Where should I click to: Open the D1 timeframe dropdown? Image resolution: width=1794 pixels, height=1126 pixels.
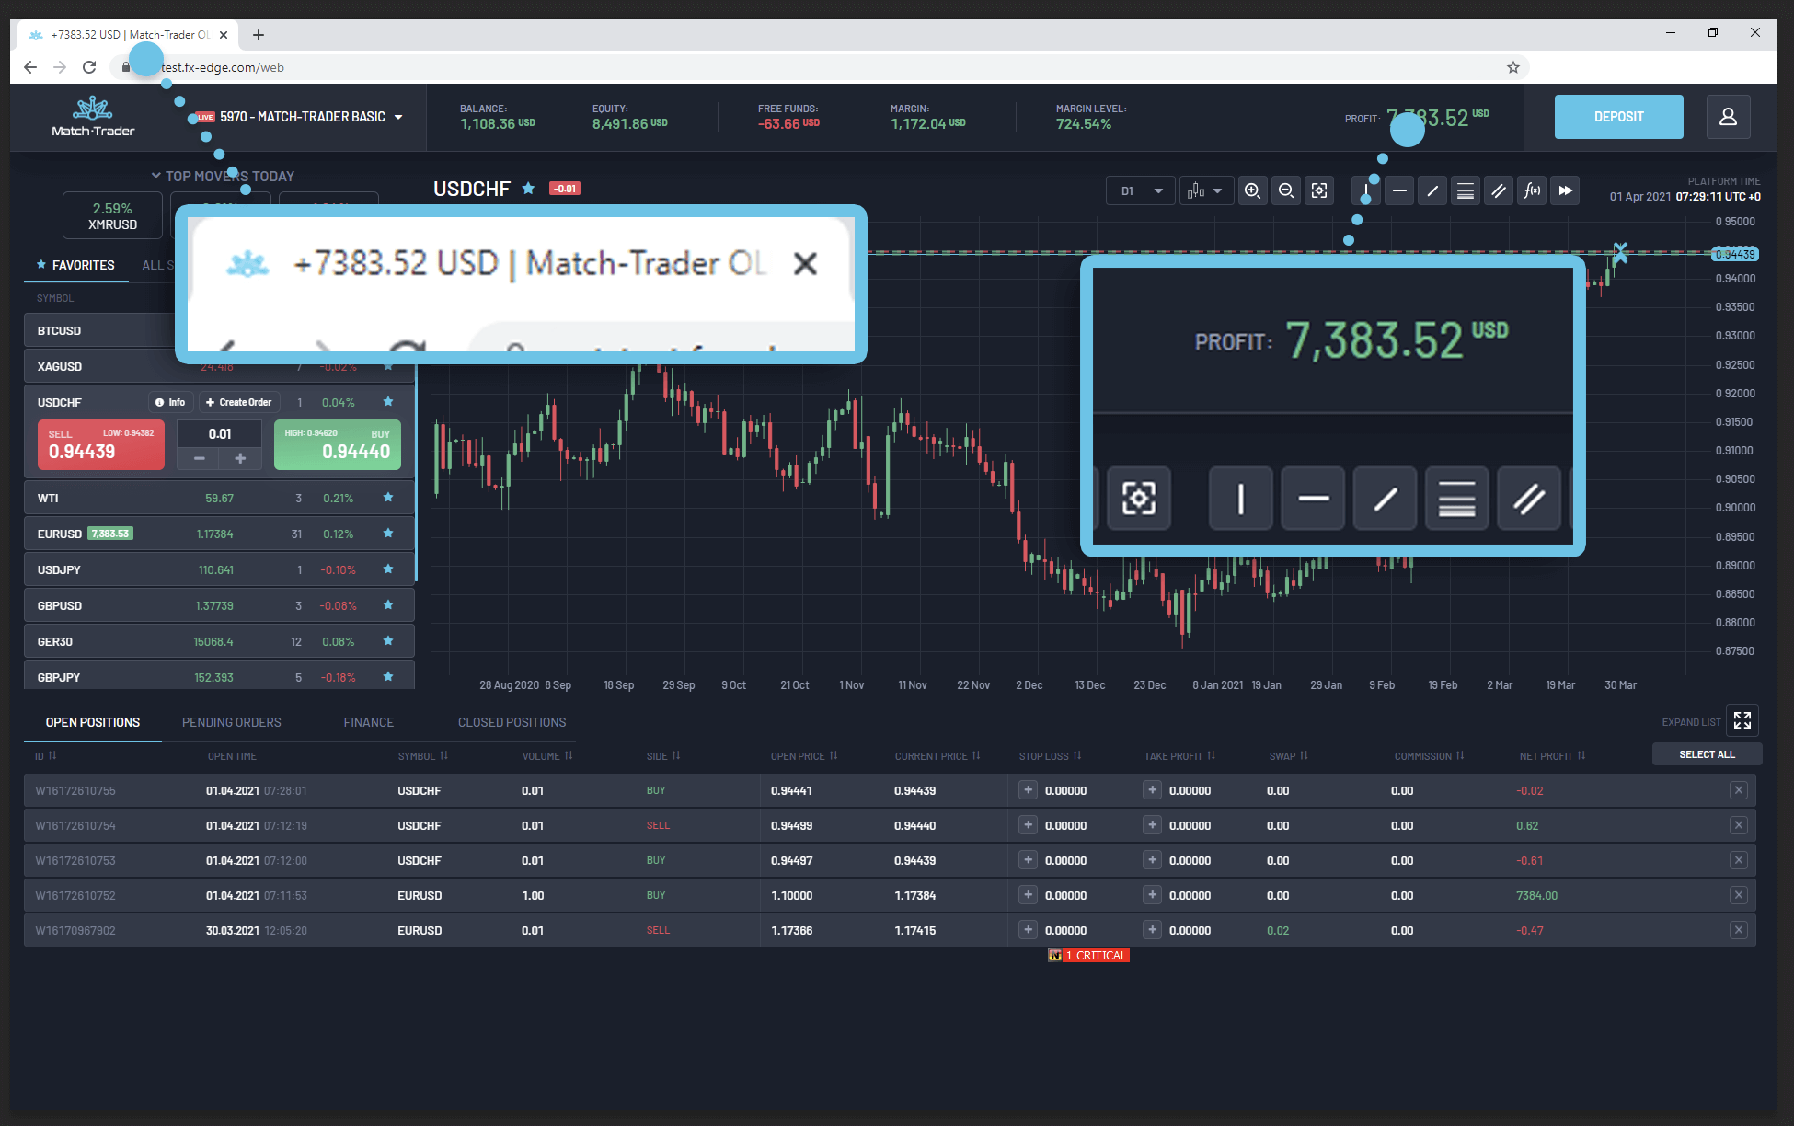click(1141, 190)
